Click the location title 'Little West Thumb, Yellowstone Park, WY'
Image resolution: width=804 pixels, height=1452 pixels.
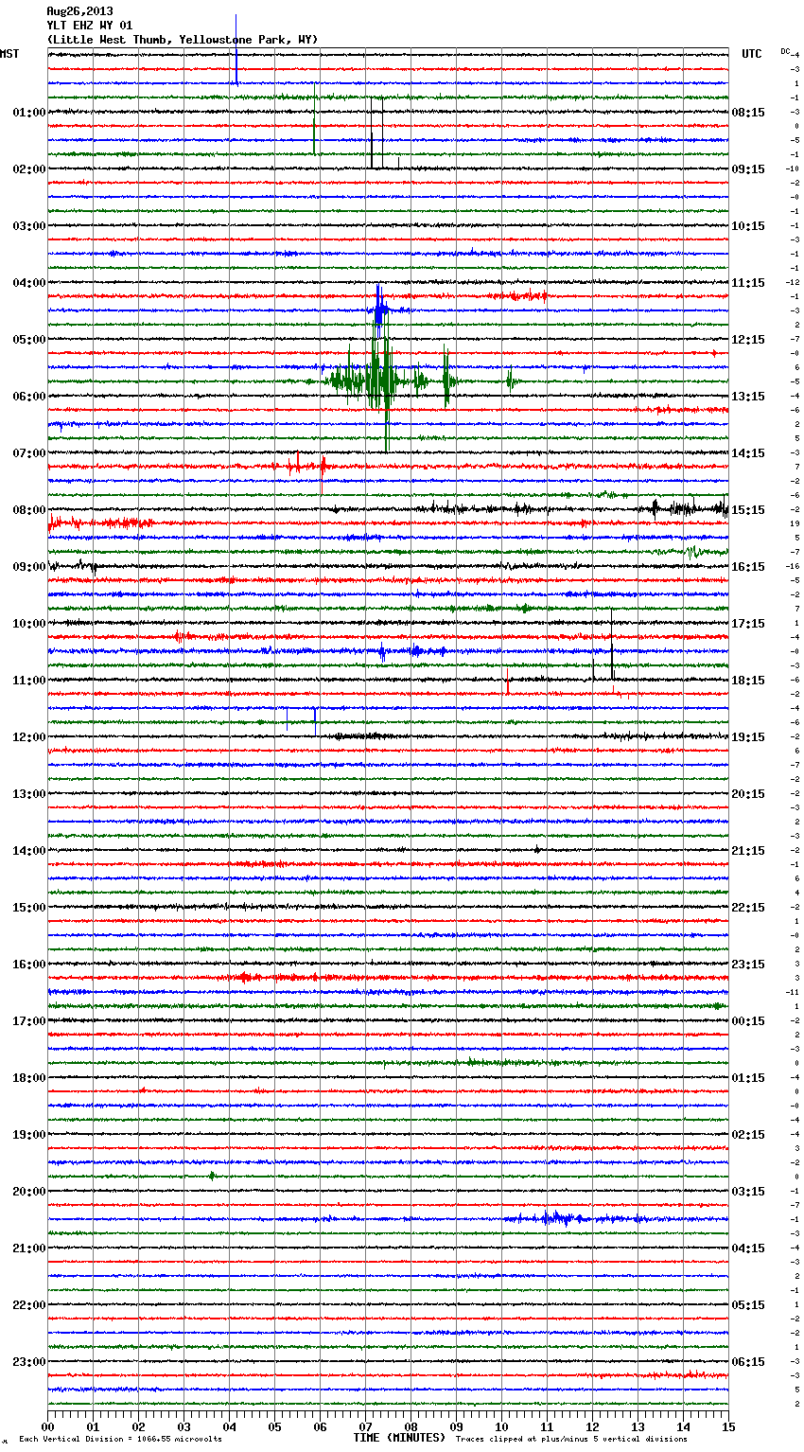point(183,40)
